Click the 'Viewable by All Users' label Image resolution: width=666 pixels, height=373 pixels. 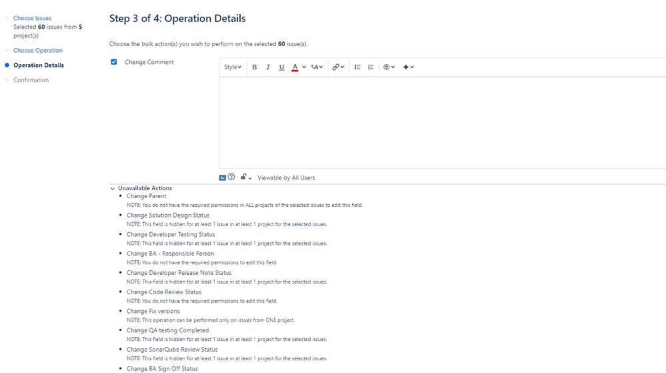coord(286,177)
